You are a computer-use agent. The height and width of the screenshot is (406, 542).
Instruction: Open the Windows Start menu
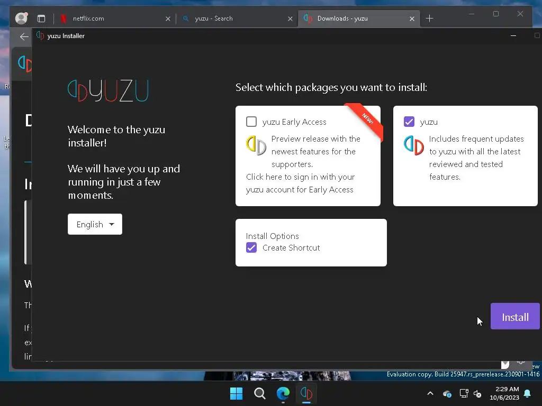point(237,393)
